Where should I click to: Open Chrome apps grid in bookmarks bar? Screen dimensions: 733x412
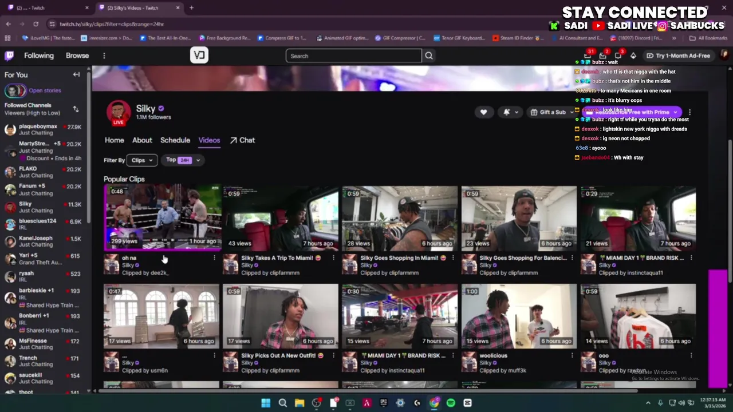pyautogui.click(x=7, y=38)
